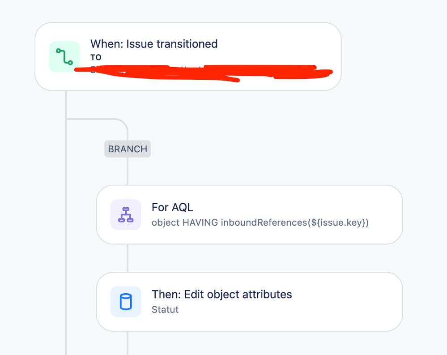
Task: Click the blue database Edit object icon
Action: [x=126, y=302]
